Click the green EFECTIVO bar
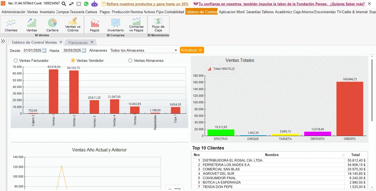 pos(221,132)
